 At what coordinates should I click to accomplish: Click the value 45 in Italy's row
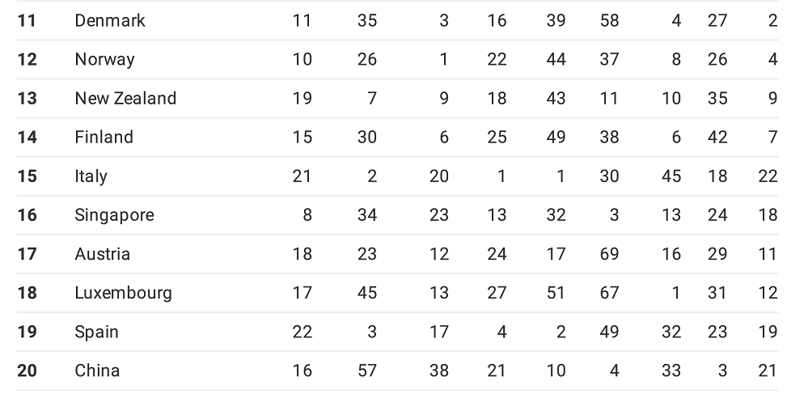671,176
